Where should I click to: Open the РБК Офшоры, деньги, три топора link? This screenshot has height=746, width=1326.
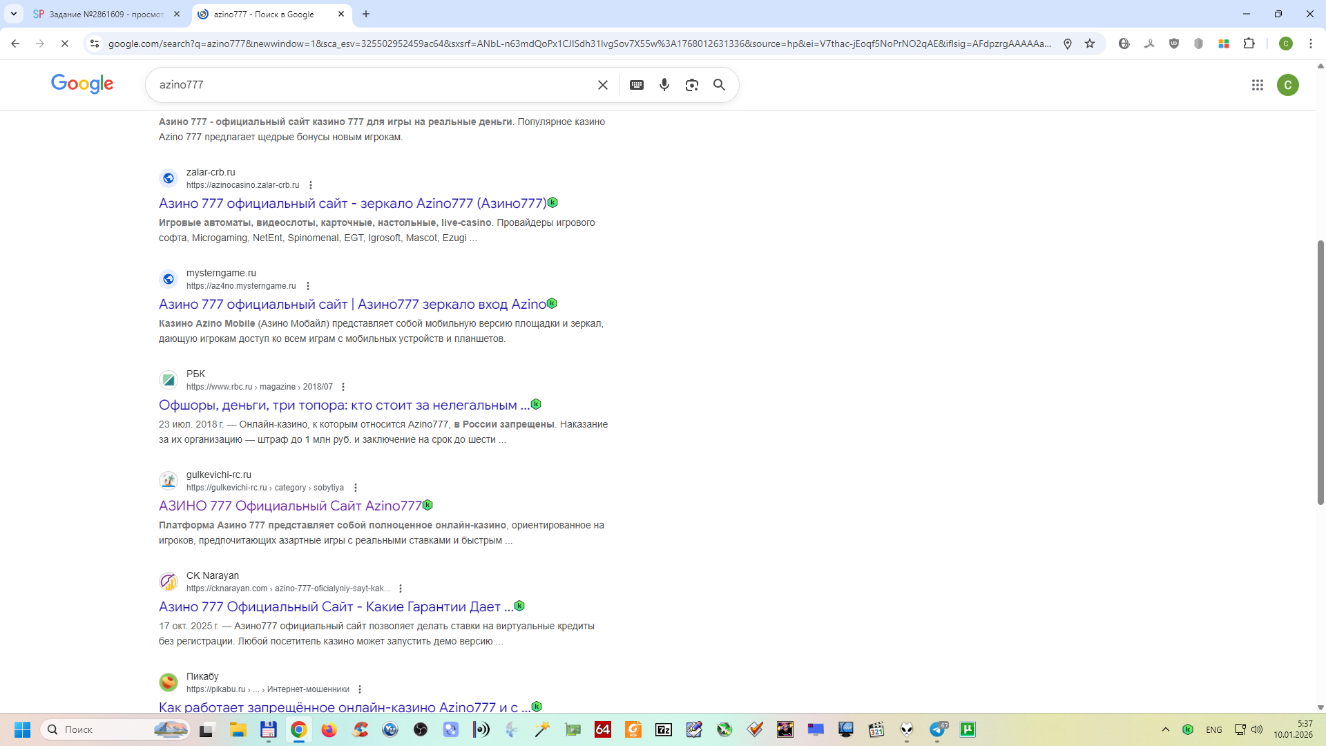[344, 405]
